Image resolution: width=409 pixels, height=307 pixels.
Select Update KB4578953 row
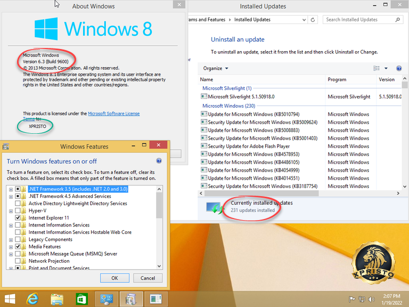(299, 154)
